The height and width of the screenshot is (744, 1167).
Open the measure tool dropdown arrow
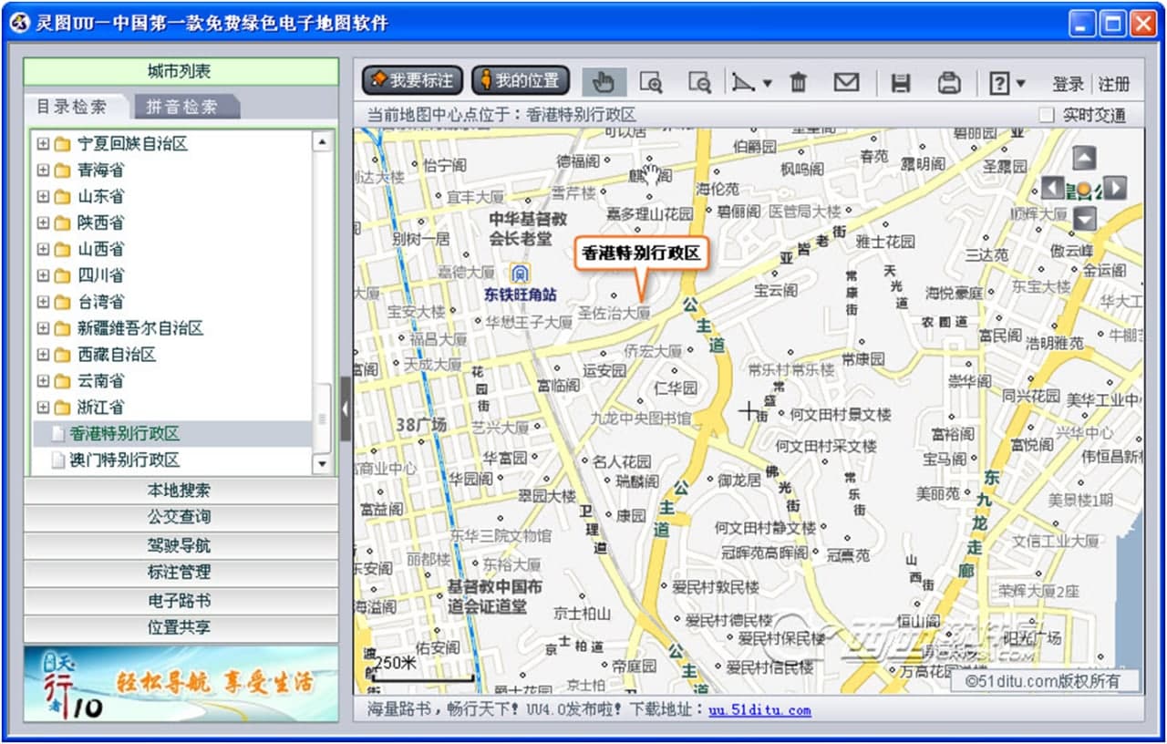pos(767,83)
